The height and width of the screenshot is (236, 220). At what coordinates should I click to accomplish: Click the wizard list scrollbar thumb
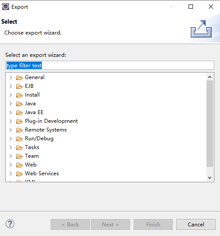click(x=210, y=124)
